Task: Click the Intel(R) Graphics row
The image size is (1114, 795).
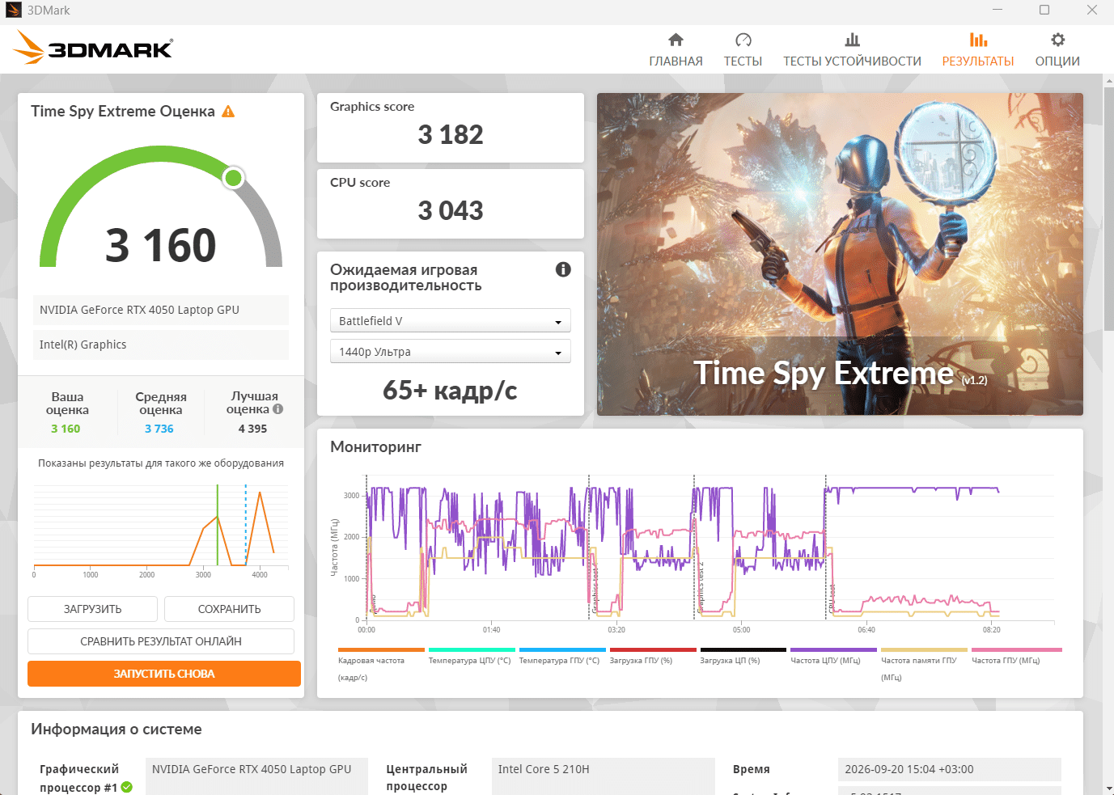Action: [161, 345]
